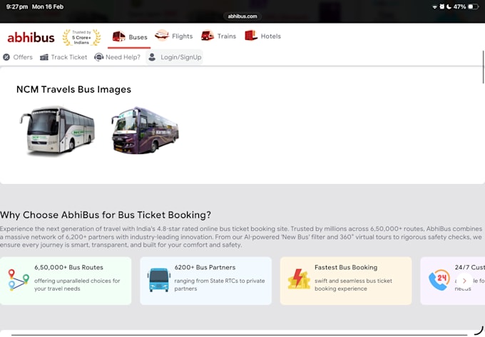
Task: Open the Hotels tab
Action: click(x=262, y=36)
